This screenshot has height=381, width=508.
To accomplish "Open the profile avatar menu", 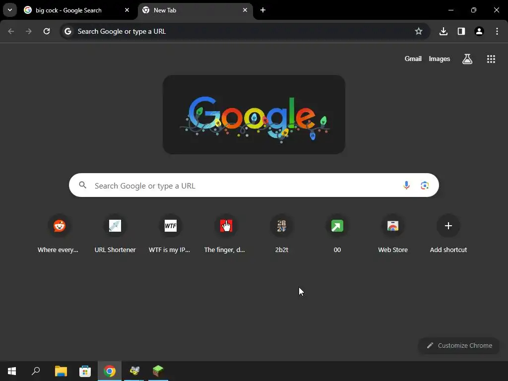I will [479, 31].
